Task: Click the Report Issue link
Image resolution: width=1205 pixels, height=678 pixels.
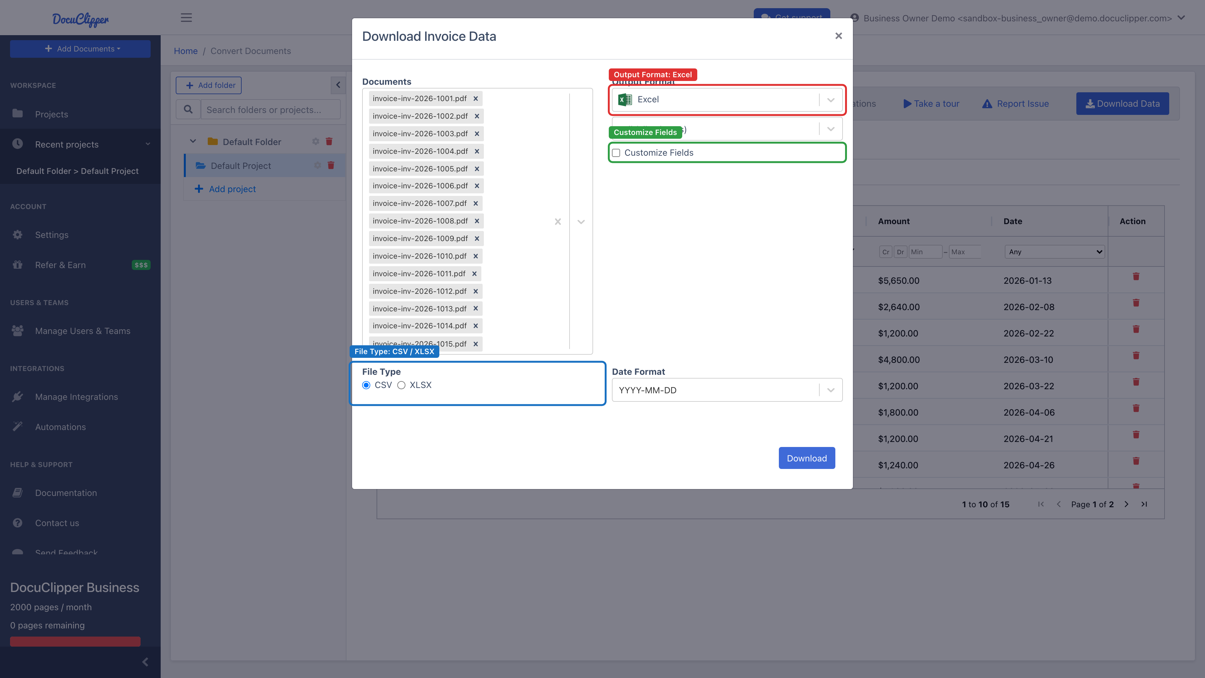Action: pyautogui.click(x=1015, y=104)
